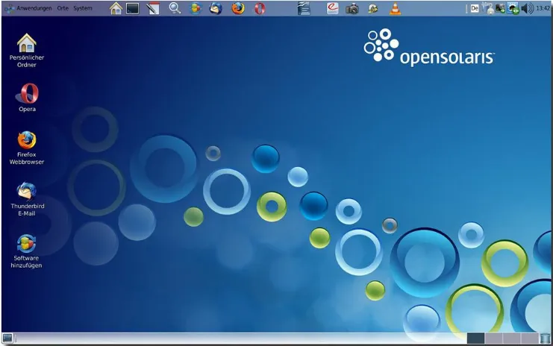Click the 13:42 clock
Screen dimensions: 553x346
(543, 8)
